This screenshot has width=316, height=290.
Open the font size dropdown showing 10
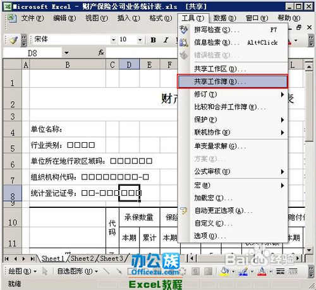(140, 40)
